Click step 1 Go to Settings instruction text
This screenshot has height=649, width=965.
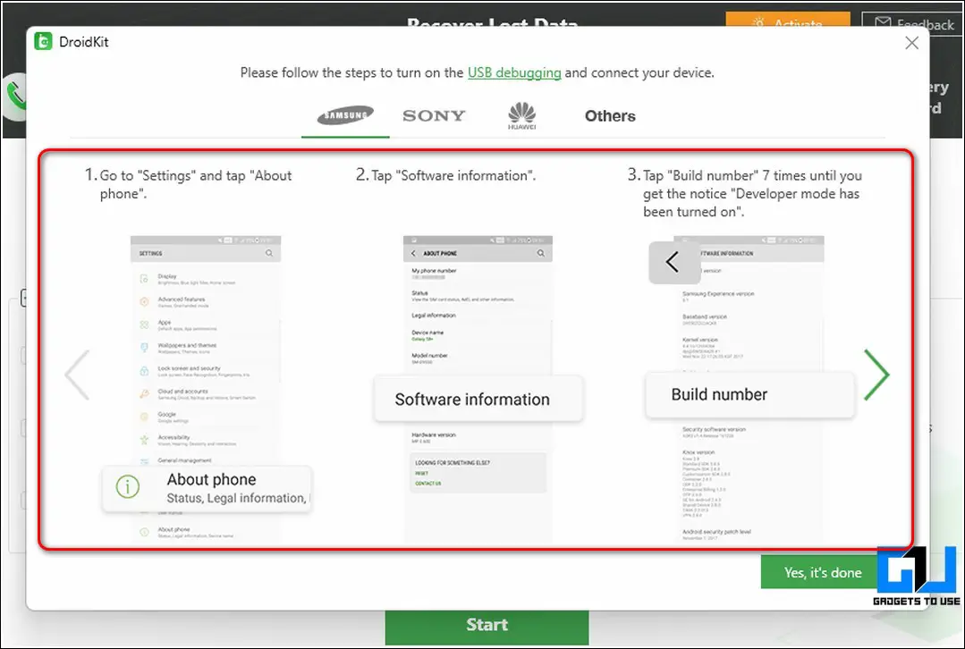(189, 184)
